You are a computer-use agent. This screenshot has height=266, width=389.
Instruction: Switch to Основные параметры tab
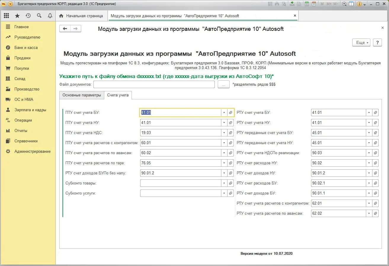(x=82, y=95)
